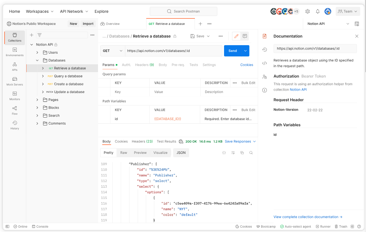
Task: Open the APIs sidebar panel
Action: (x=15, y=66)
